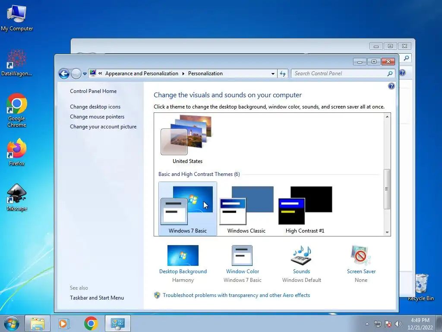Open the Action Center flag icon
Screen dimensions: 442x332
(x=388, y=324)
